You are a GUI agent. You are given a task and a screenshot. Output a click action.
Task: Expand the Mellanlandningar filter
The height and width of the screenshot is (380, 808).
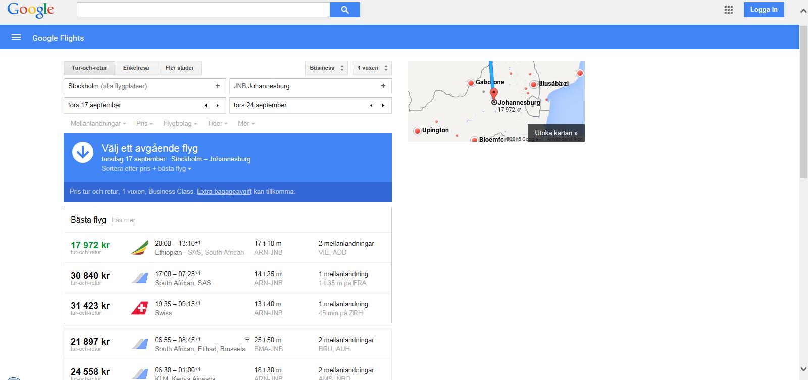tap(98, 124)
